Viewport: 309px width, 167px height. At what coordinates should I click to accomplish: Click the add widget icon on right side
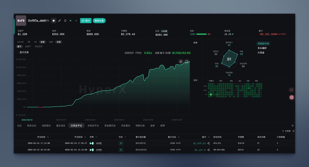pyautogui.click(x=291, y=90)
